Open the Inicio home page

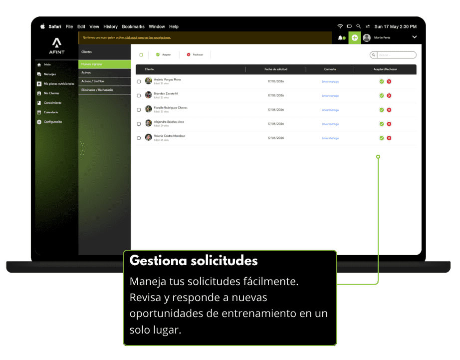[x=44, y=64]
